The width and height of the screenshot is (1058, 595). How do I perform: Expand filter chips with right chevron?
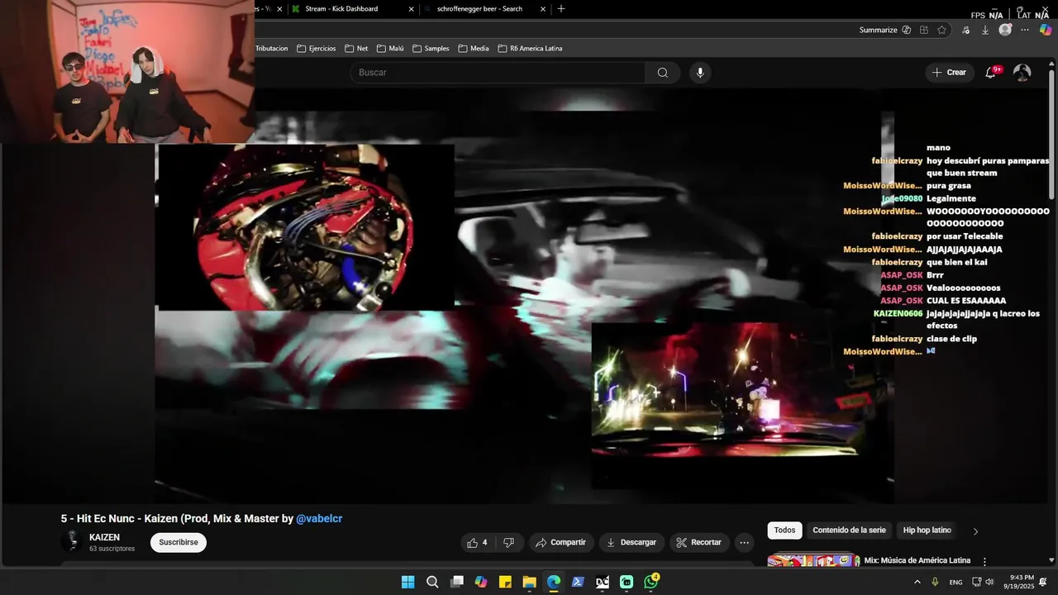(975, 531)
